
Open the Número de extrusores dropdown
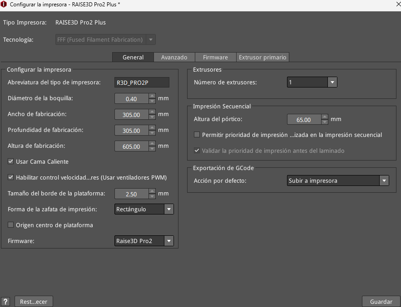coord(332,82)
